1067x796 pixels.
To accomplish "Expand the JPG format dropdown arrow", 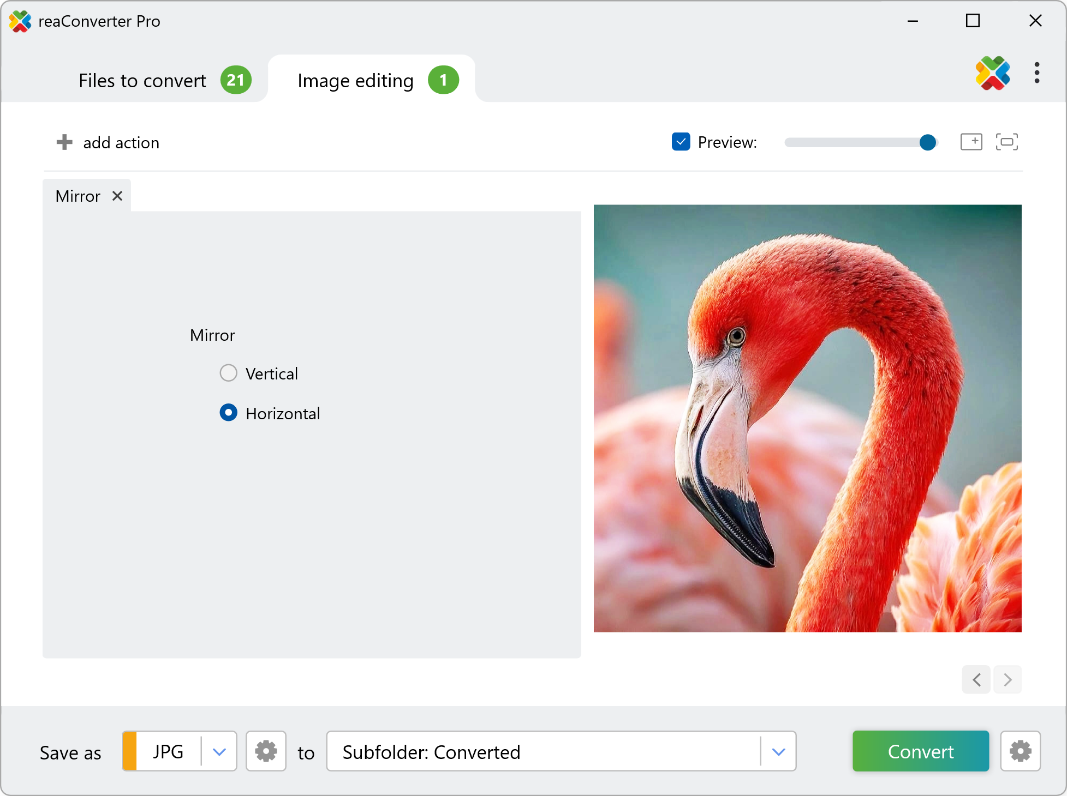I will [x=219, y=751].
